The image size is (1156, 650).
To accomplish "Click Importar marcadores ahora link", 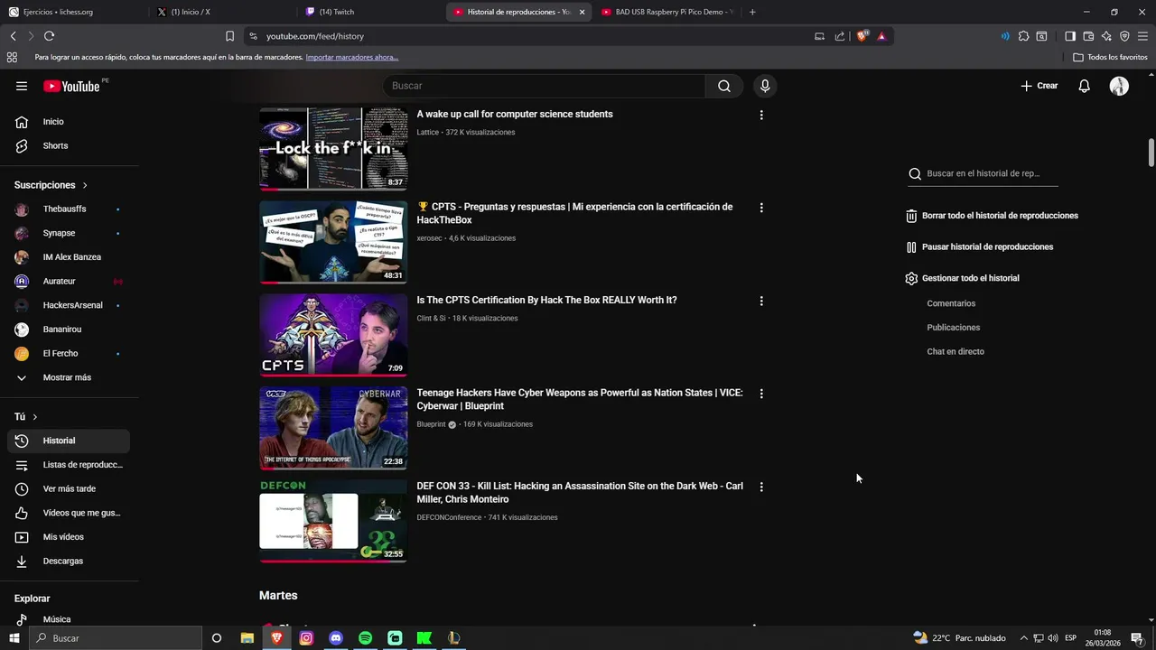I will (352, 57).
